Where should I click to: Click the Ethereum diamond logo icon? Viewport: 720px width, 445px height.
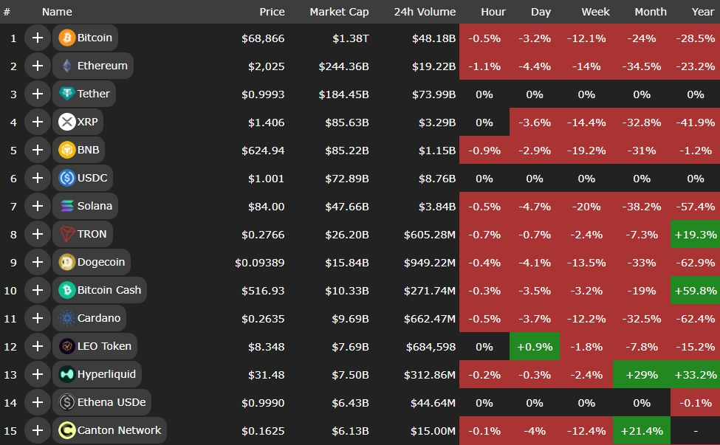click(x=67, y=66)
